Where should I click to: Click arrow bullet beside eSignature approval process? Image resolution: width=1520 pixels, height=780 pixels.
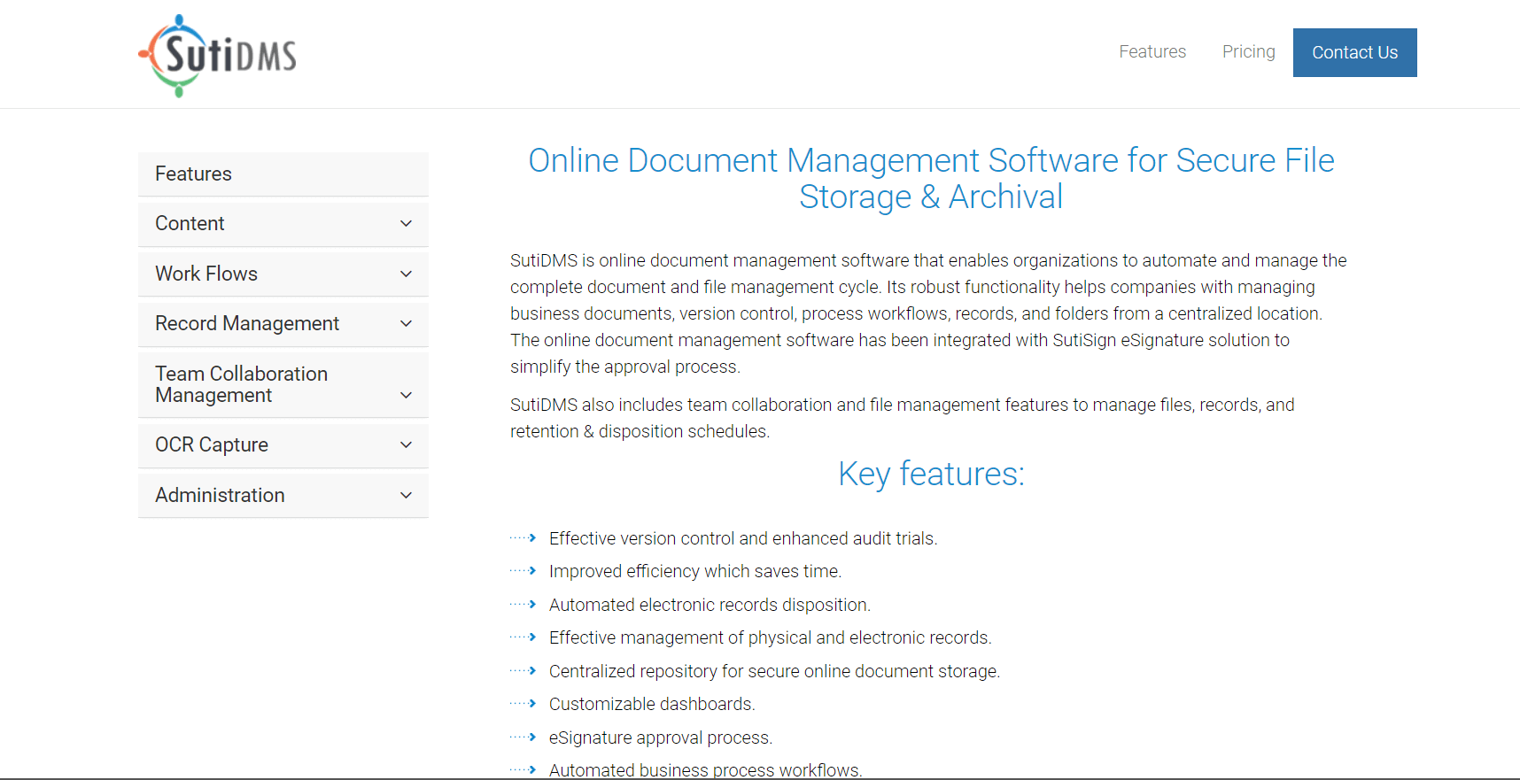pos(523,738)
